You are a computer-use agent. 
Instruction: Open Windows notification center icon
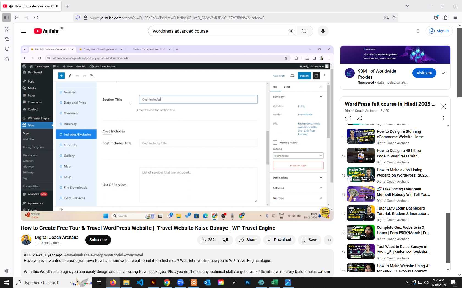(454, 283)
